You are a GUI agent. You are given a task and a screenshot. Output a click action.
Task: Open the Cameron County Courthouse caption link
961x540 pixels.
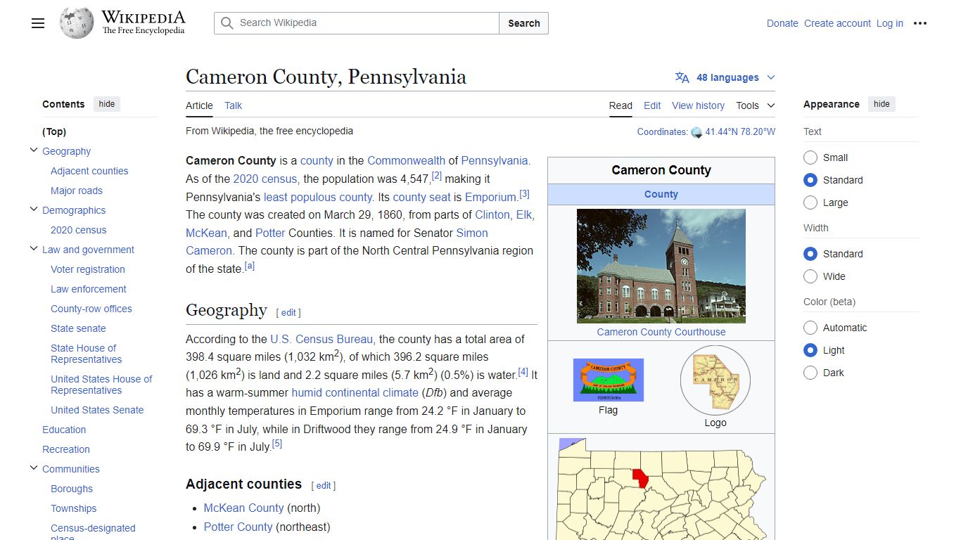(661, 332)
